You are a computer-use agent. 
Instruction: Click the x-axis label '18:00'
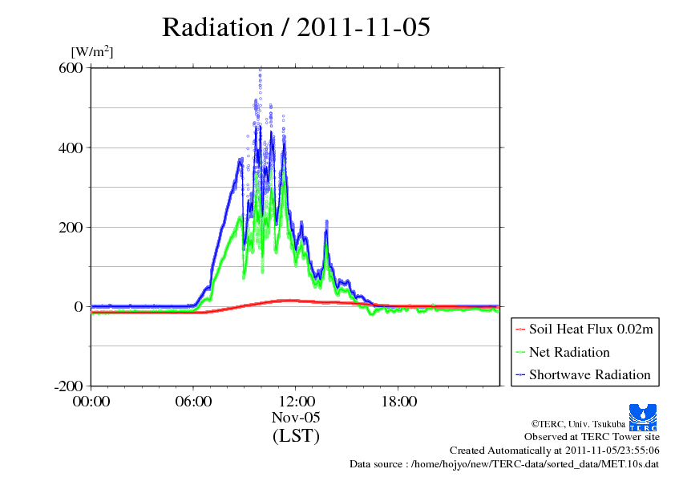tap(399, 402)
